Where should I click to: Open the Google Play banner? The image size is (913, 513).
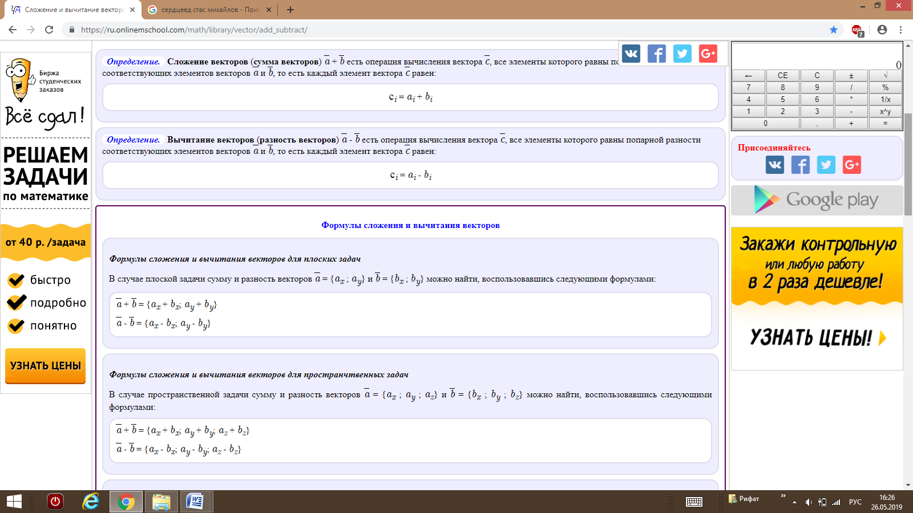pos(817,200)
